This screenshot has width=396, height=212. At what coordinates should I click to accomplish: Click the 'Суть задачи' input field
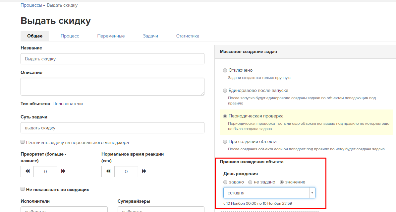pos(112,128)
